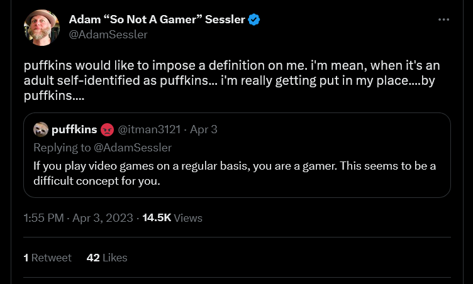Click the quoted tweet card border area
The width and height of the screenshot is (473, 284).
point(237,155)
